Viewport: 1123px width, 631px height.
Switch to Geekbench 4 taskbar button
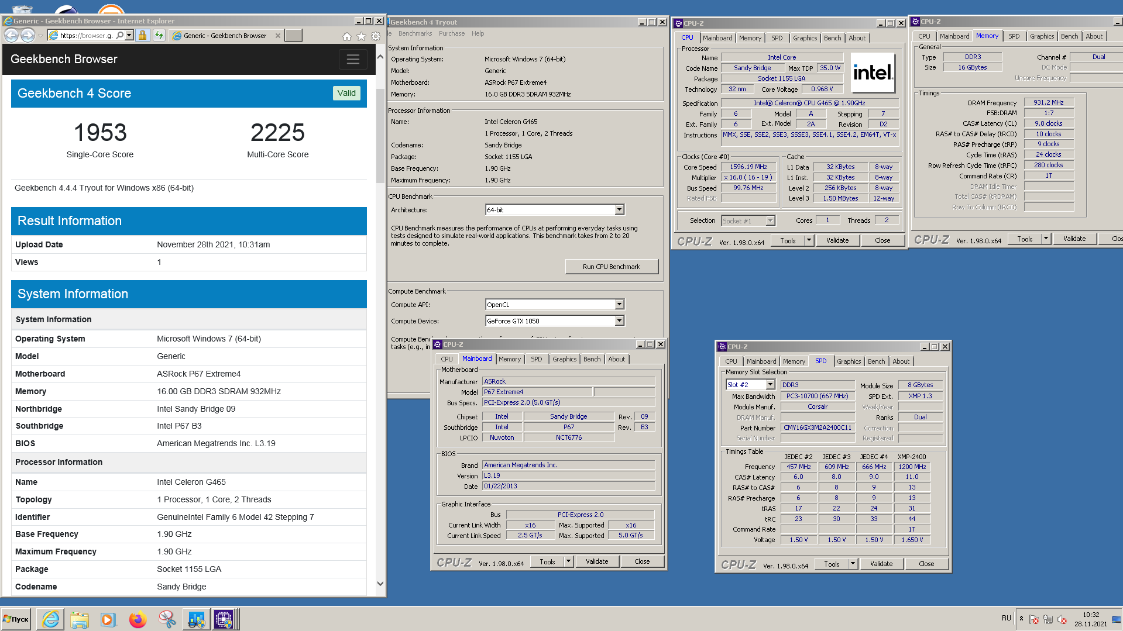point(196,619)
